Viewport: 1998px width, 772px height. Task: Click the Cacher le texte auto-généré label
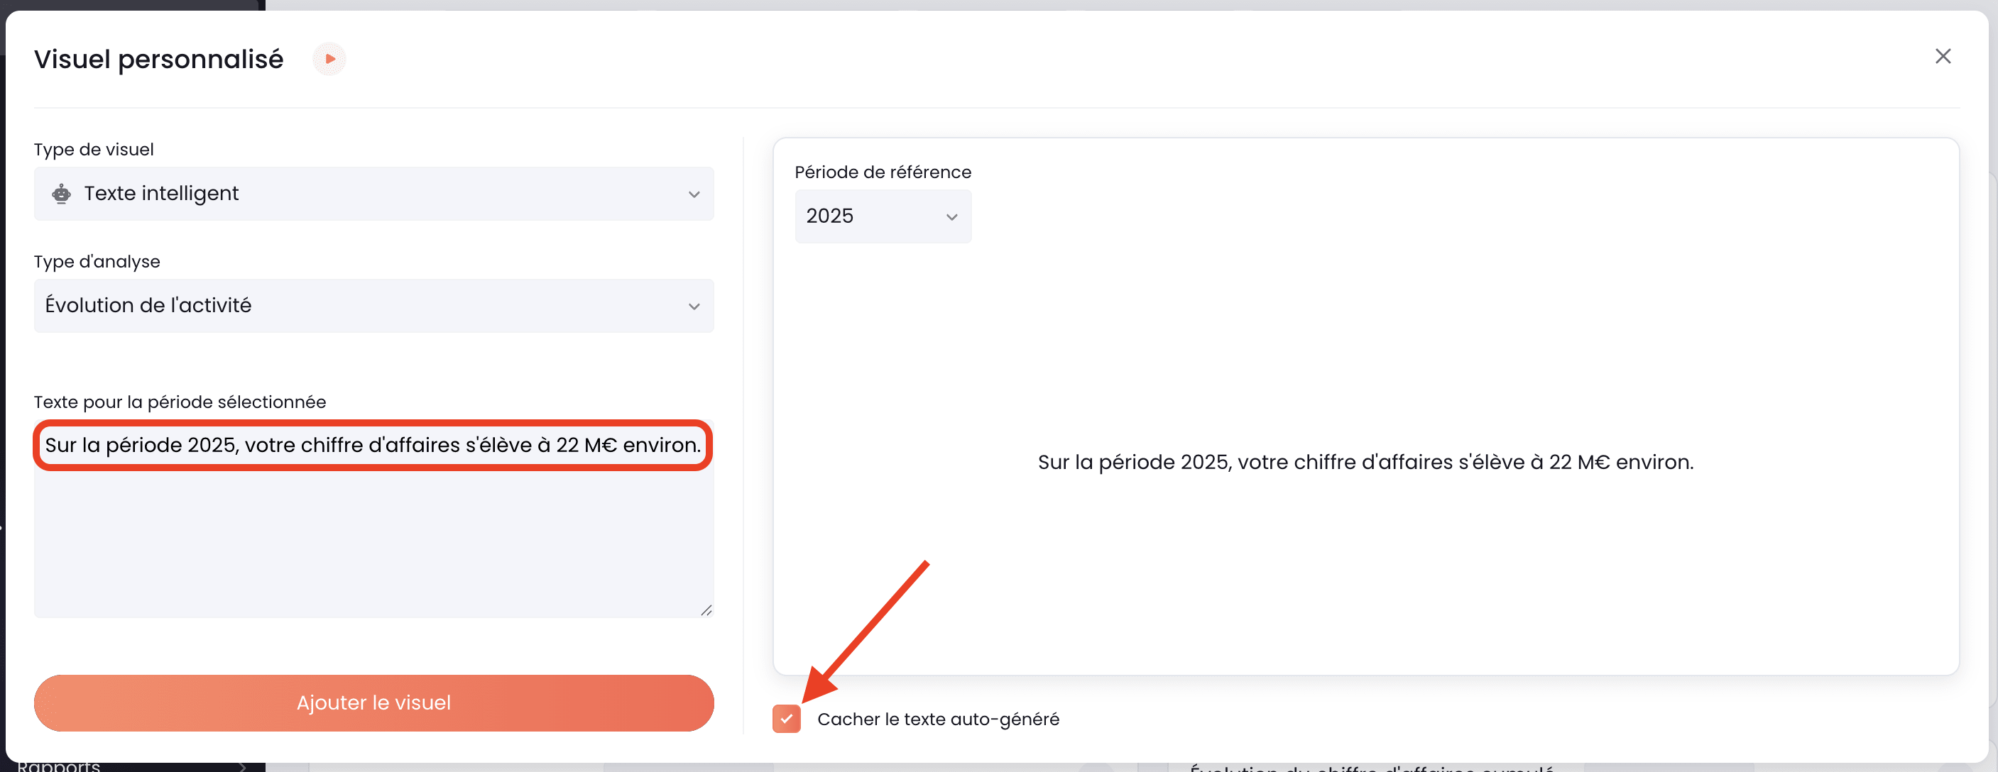point(938,719)
